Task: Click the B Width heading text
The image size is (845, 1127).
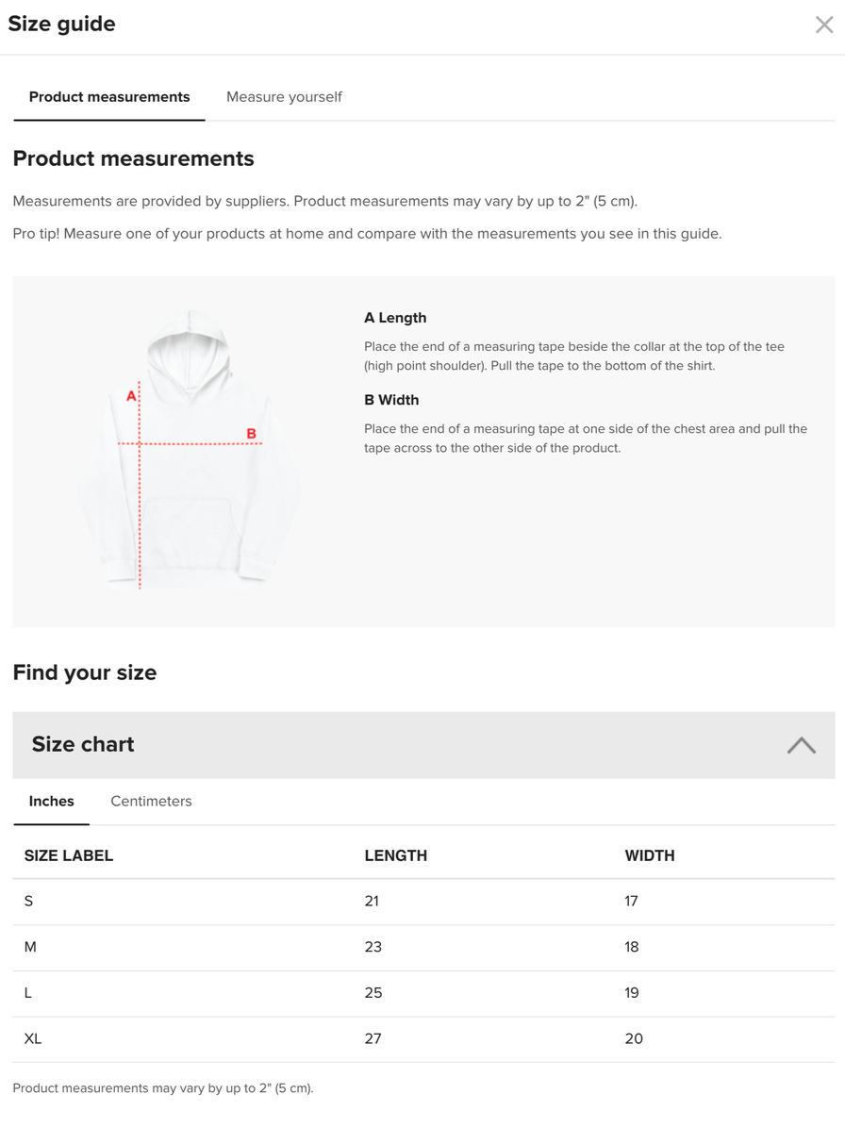Action: click(x=391, y=400)
